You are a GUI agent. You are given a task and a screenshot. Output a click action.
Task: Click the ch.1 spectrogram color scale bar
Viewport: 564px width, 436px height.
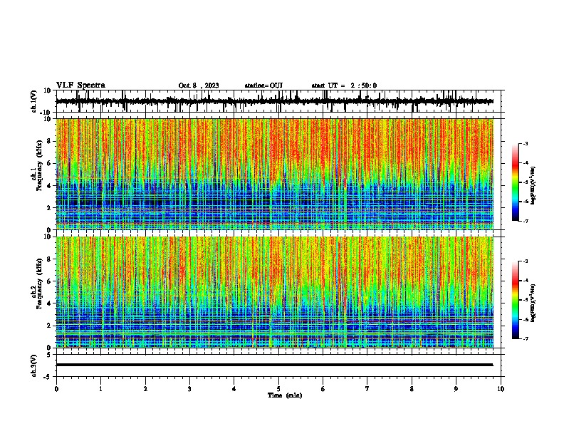[516, 182]
